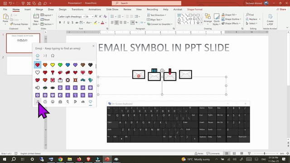The width and height of the screenshot is (290, 163).
Task: Open the Section dropdown
Action: (47, 24)
